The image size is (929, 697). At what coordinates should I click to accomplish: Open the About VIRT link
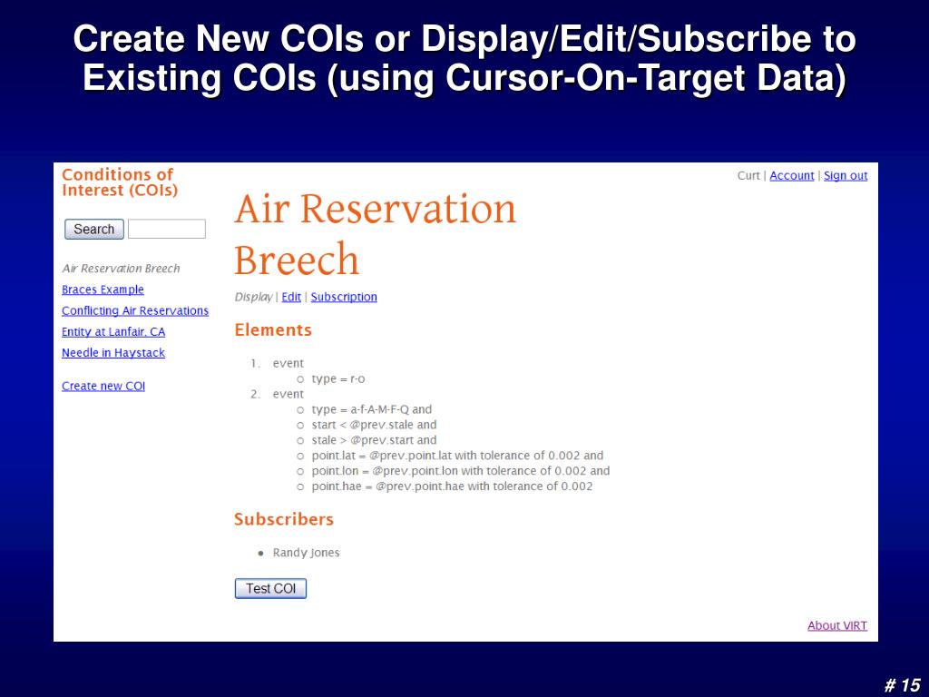tap(837, 625)
